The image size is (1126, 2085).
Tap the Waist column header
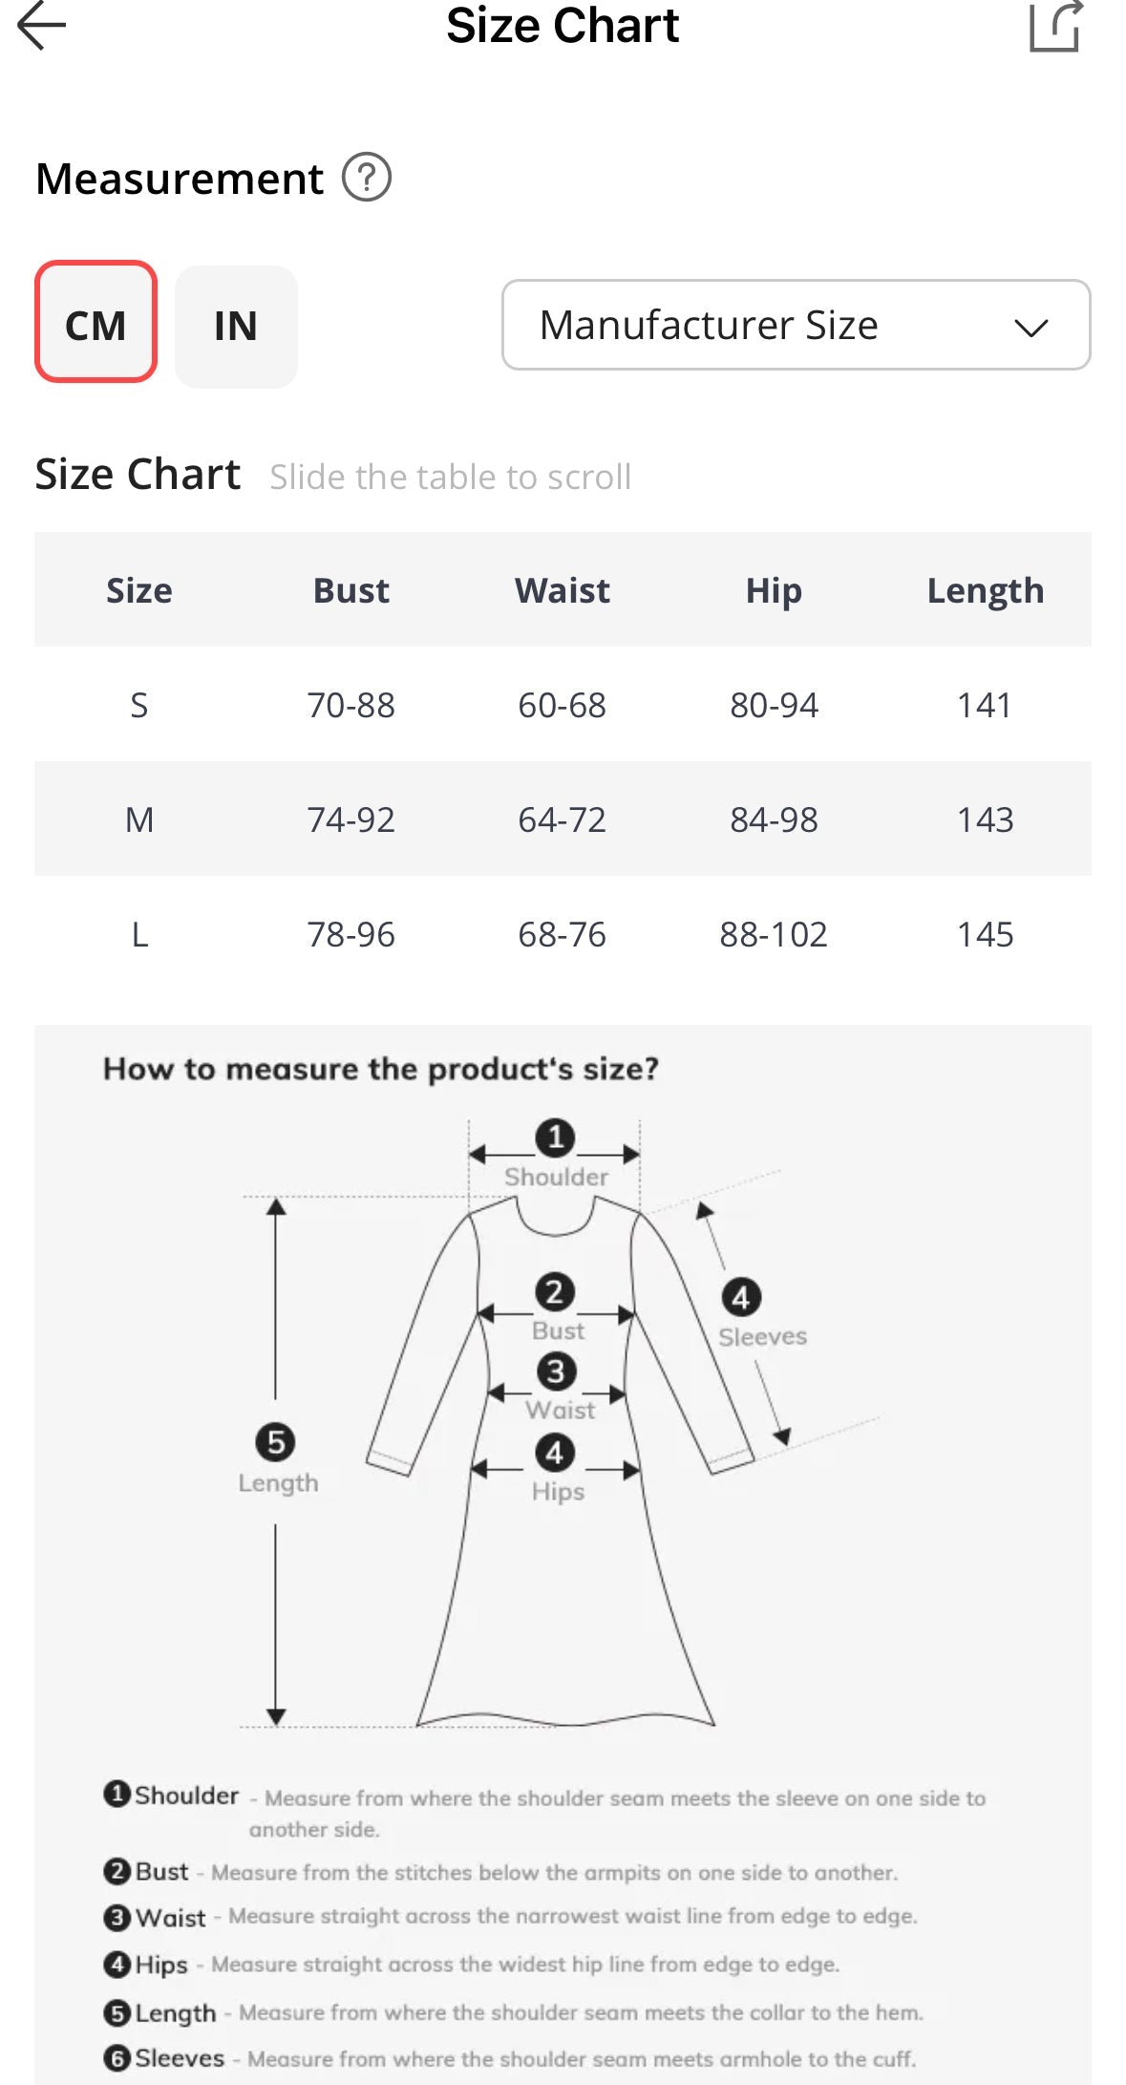click(x=563, y=590)
